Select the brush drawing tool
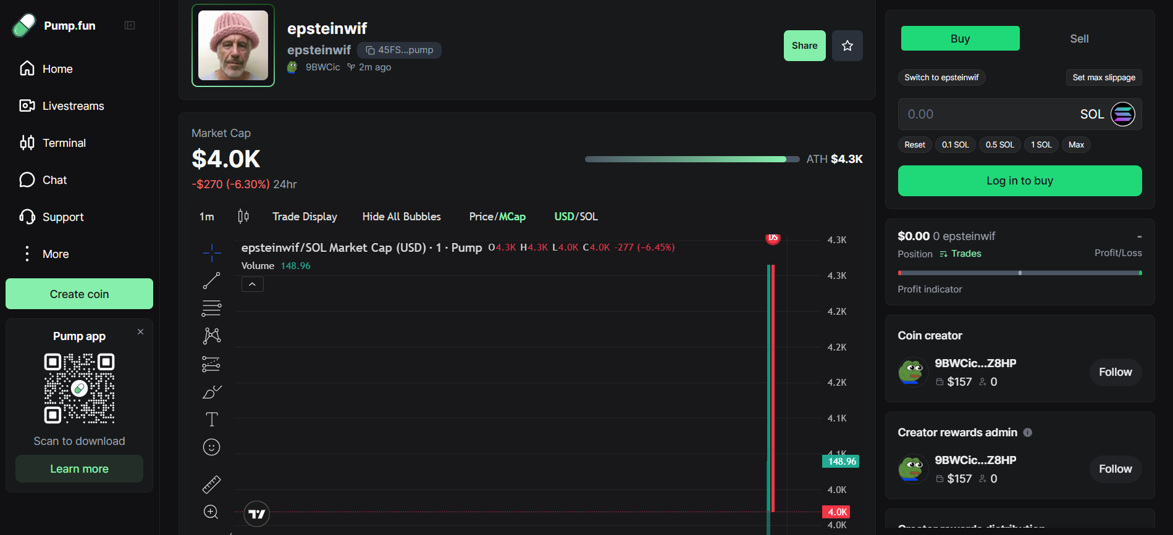Screen dimensions: 1173x535 (x=212, y=392)
